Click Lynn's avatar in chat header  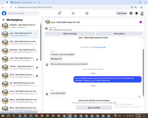48,22
